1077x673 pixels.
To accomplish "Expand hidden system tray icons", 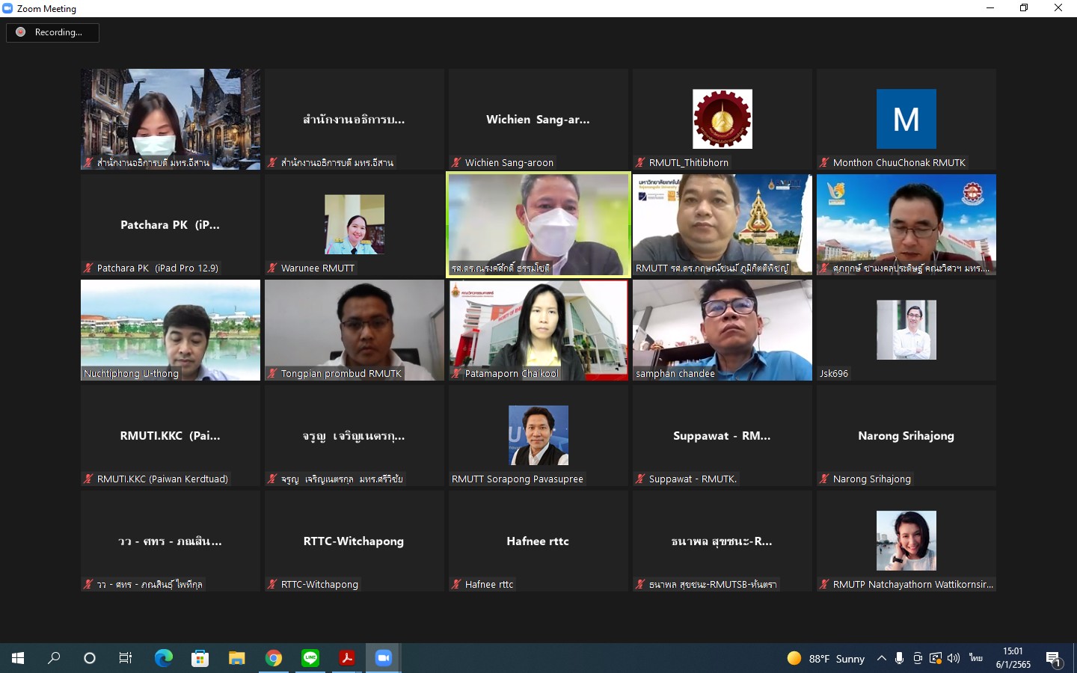I will (x=882, y=658).
